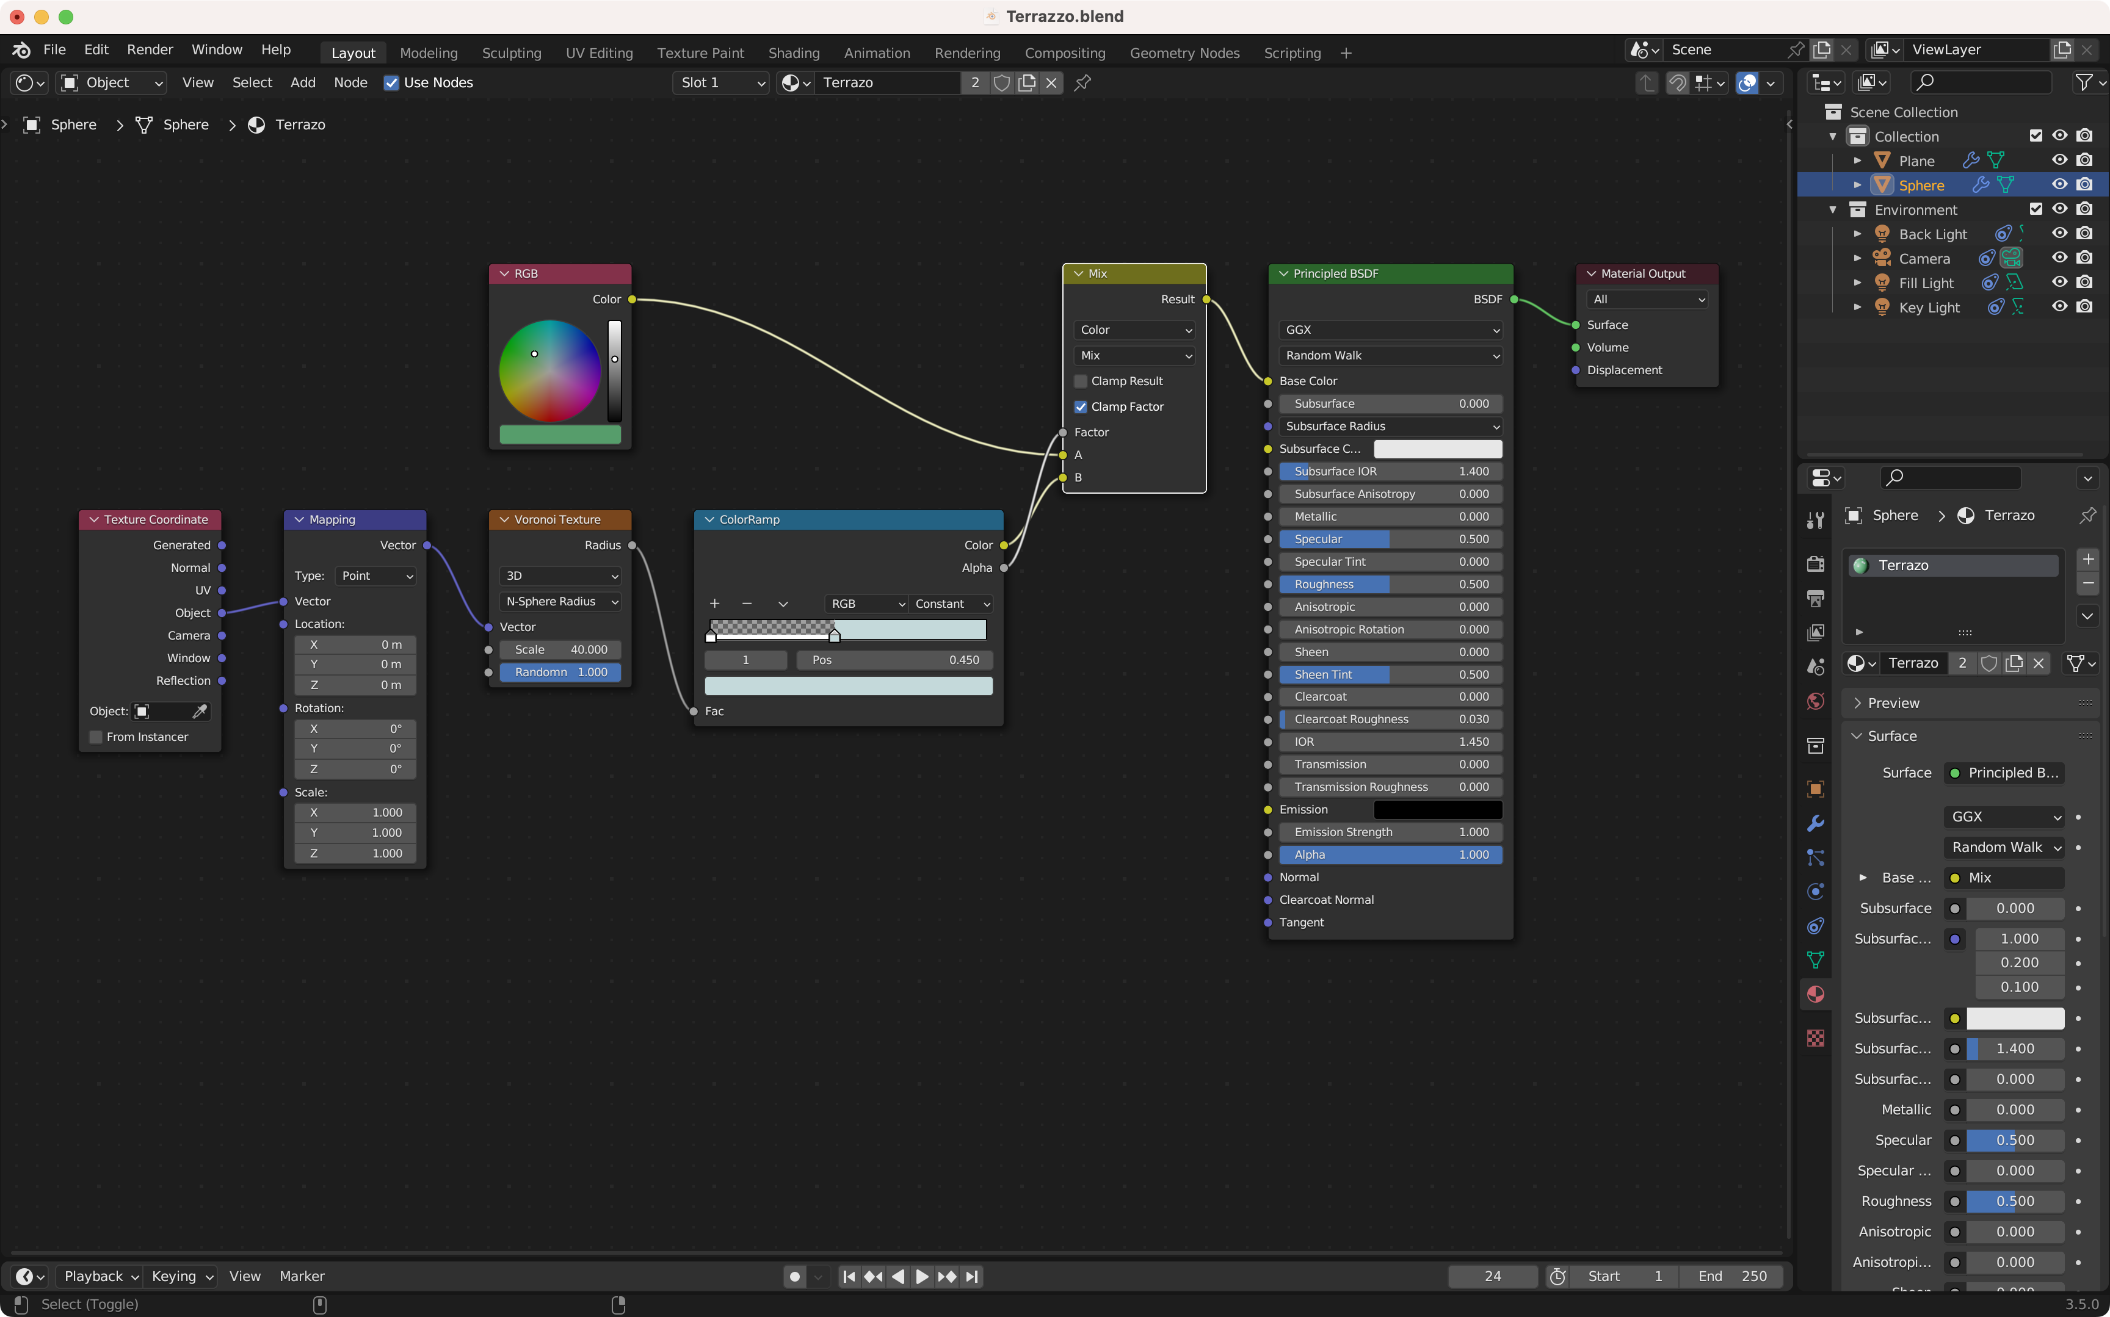The height and width of the screenshot is (1317, 2110).
Task: Open the Render menu
Action: click(x=149, y=49)
